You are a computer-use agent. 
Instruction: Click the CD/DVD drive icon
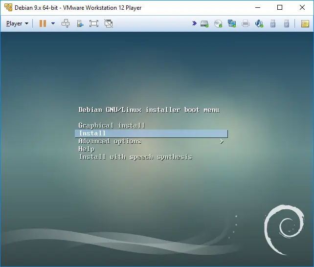pos(218,23)
